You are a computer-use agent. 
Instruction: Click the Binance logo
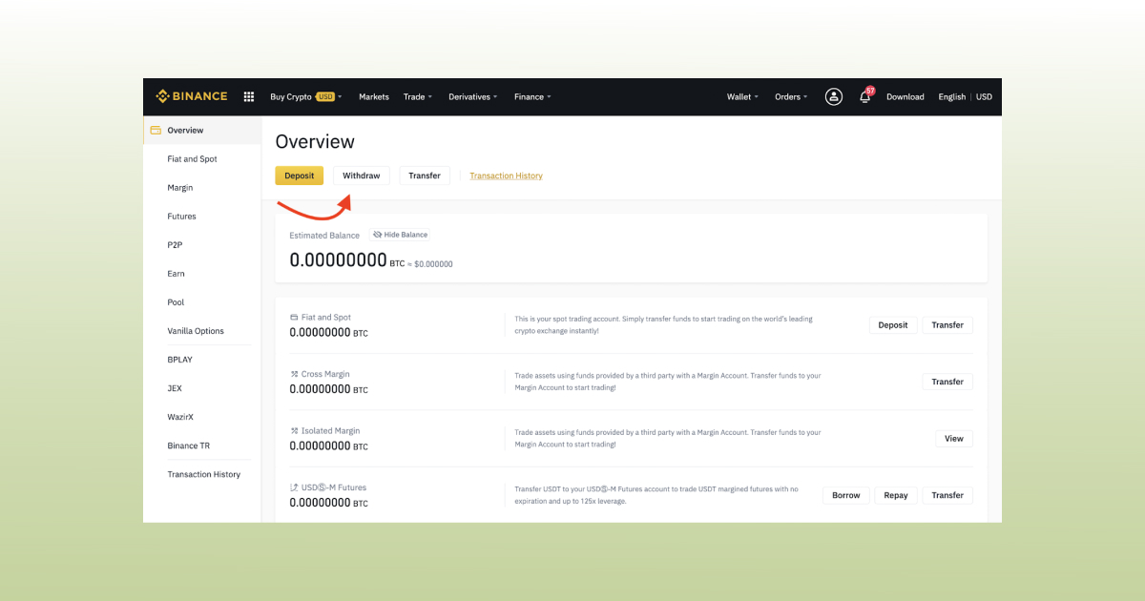pyautogui.click(x=192, y=96)
